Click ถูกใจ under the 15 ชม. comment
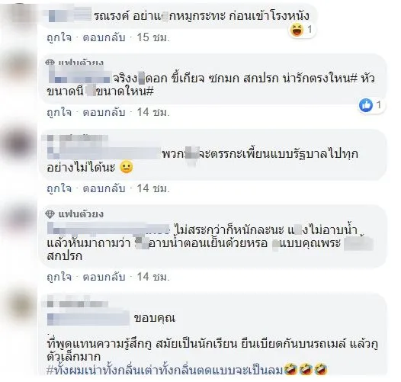The image size is (401, 382). (59, 38)
